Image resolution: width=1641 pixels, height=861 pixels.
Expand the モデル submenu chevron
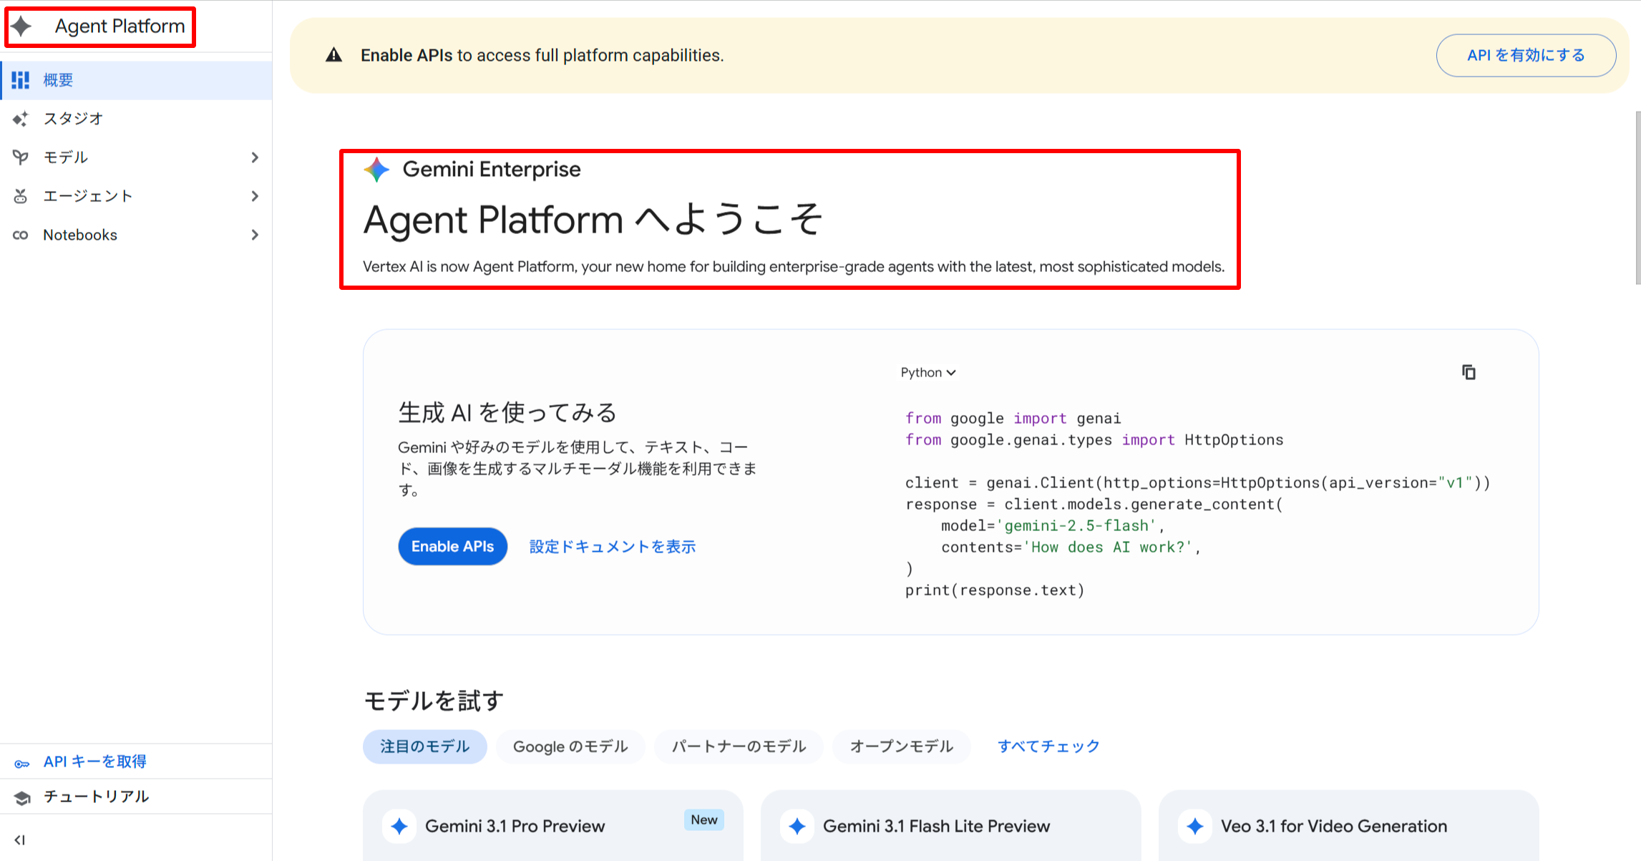click(x=255, y=157)
